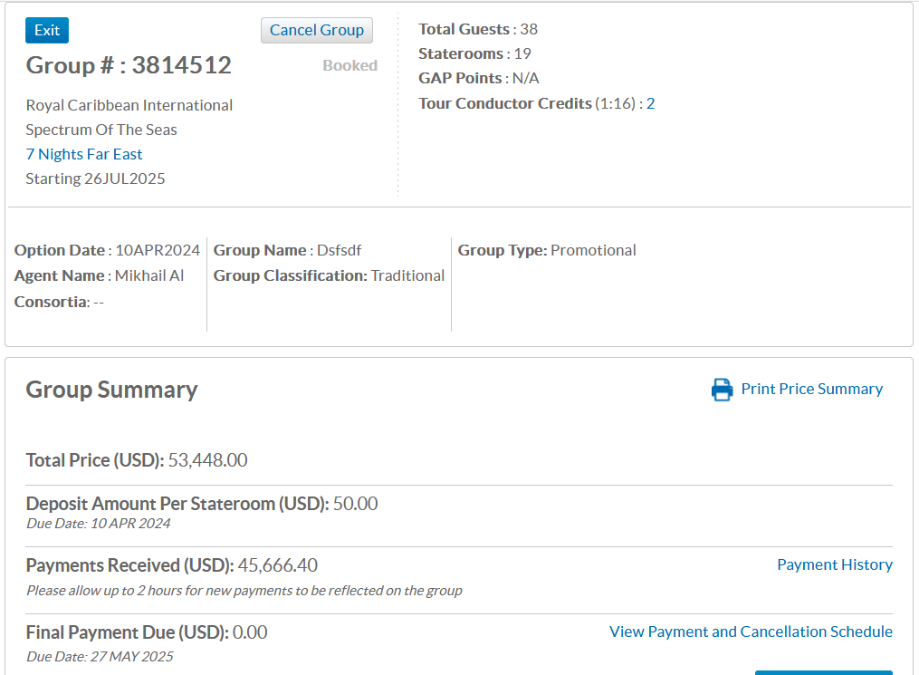Click the printer icon

pos(723,390)
